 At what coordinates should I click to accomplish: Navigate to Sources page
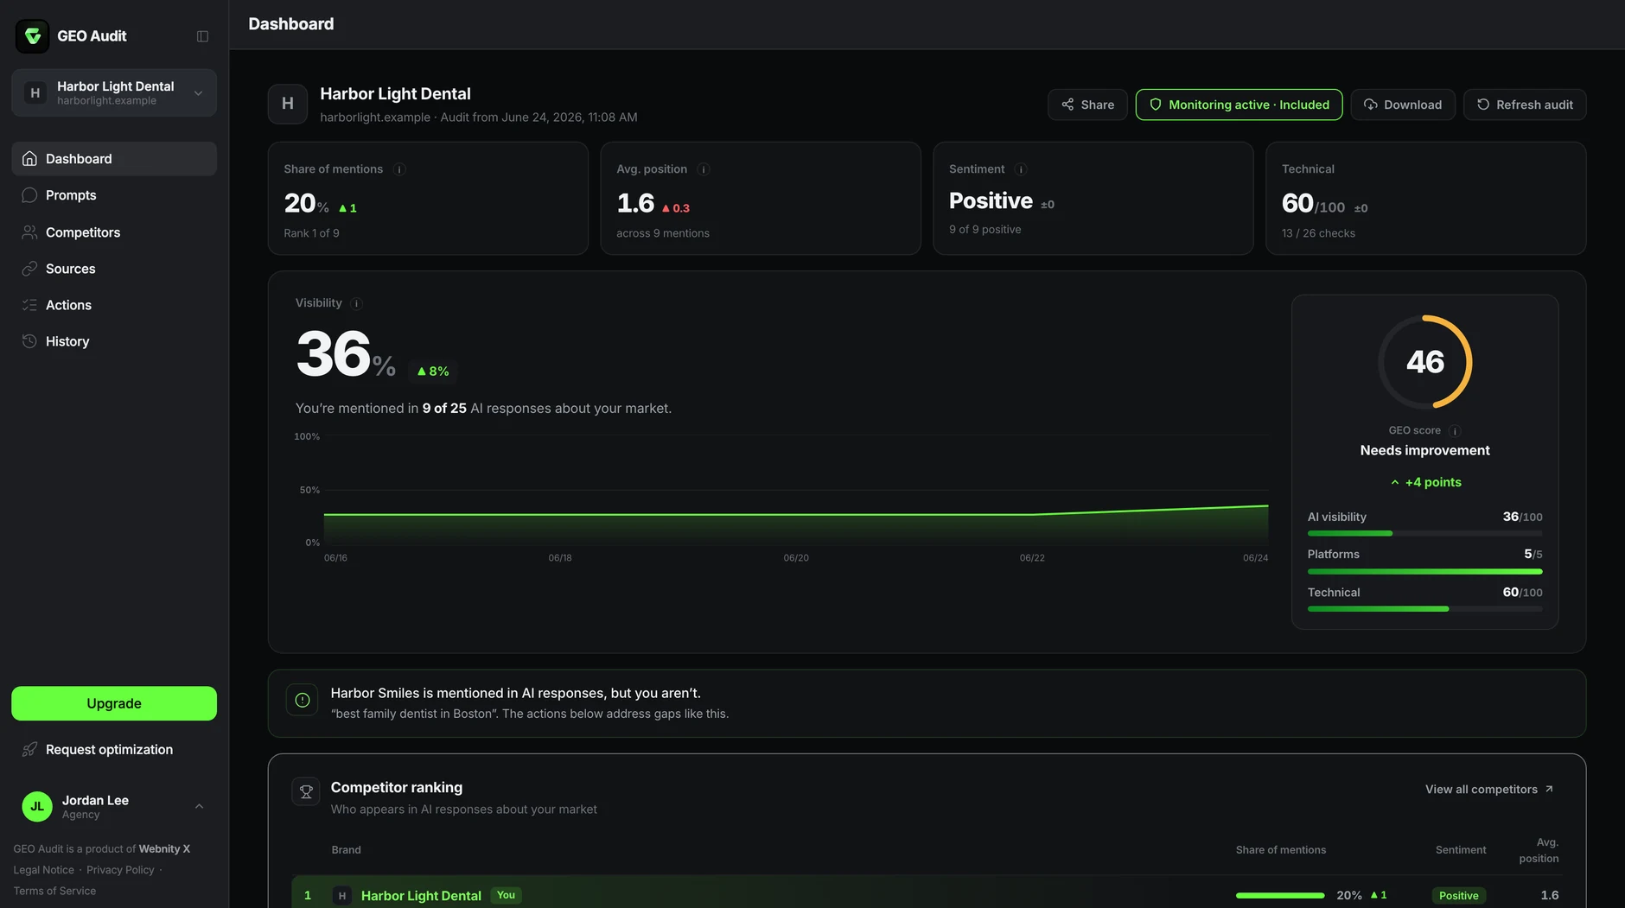pos(114,269)
